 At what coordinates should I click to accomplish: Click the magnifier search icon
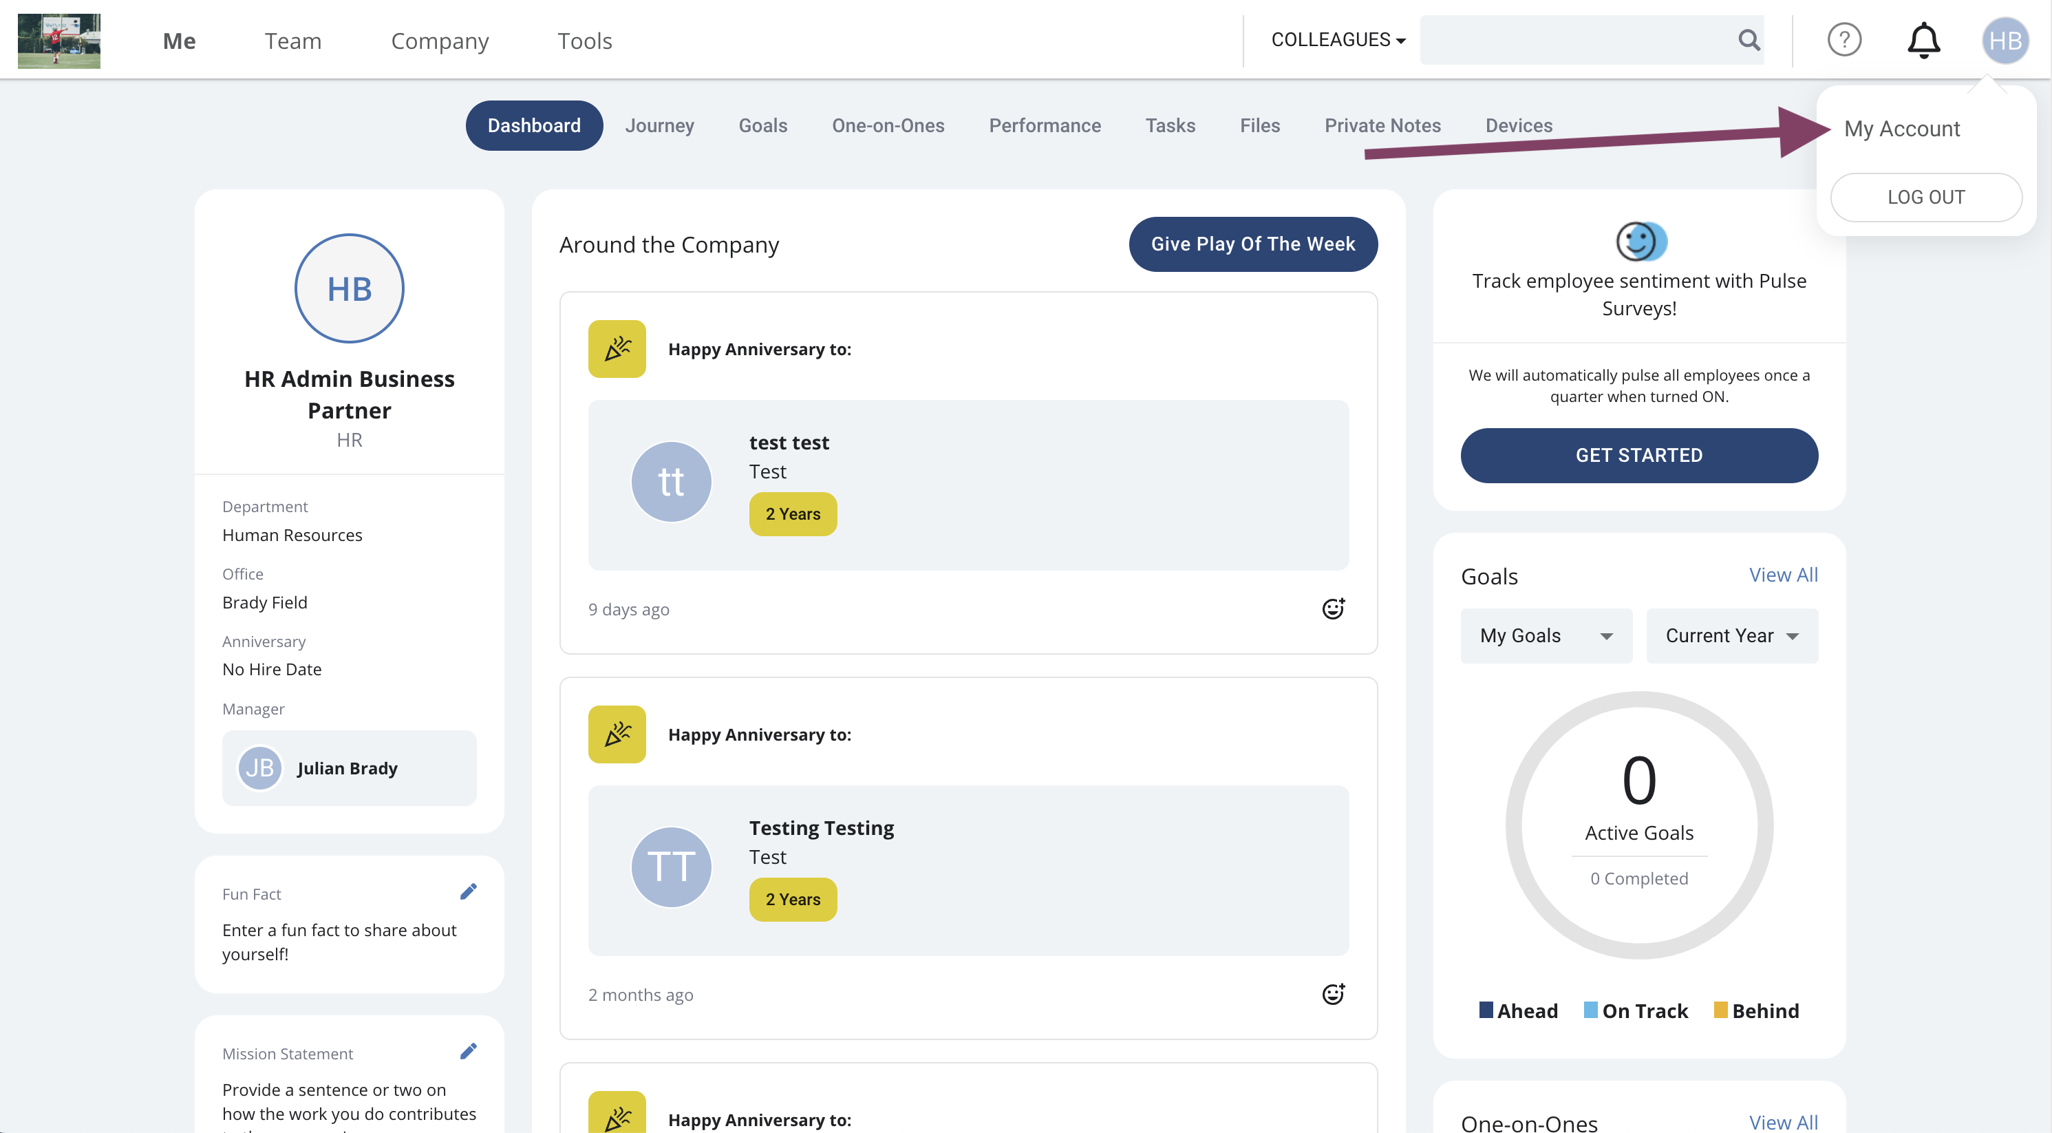pos(1749,40)
